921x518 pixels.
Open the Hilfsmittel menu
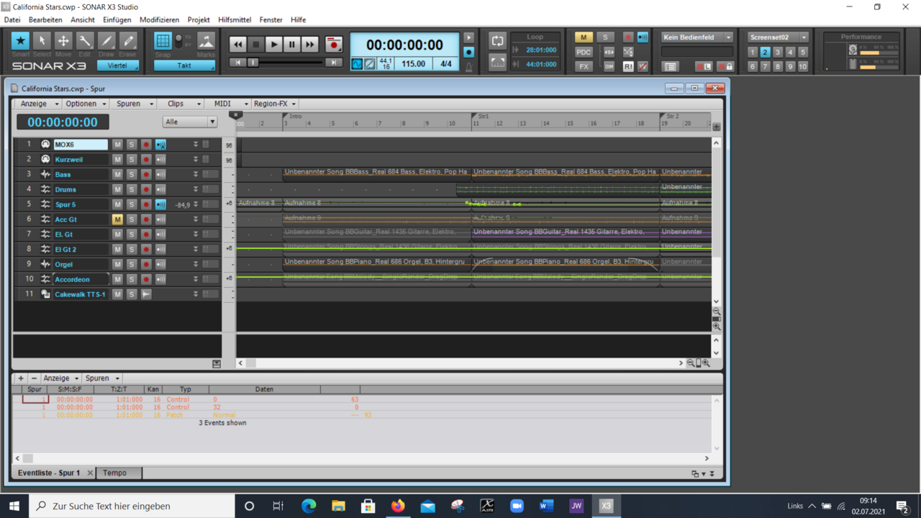click(x=233, y=19)
